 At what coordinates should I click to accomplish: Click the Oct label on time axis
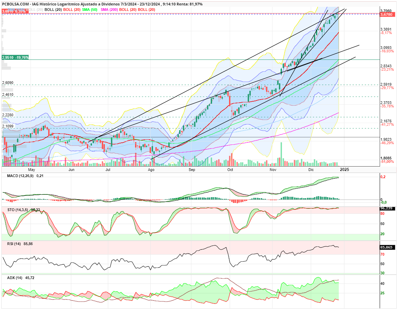point(230,170)
